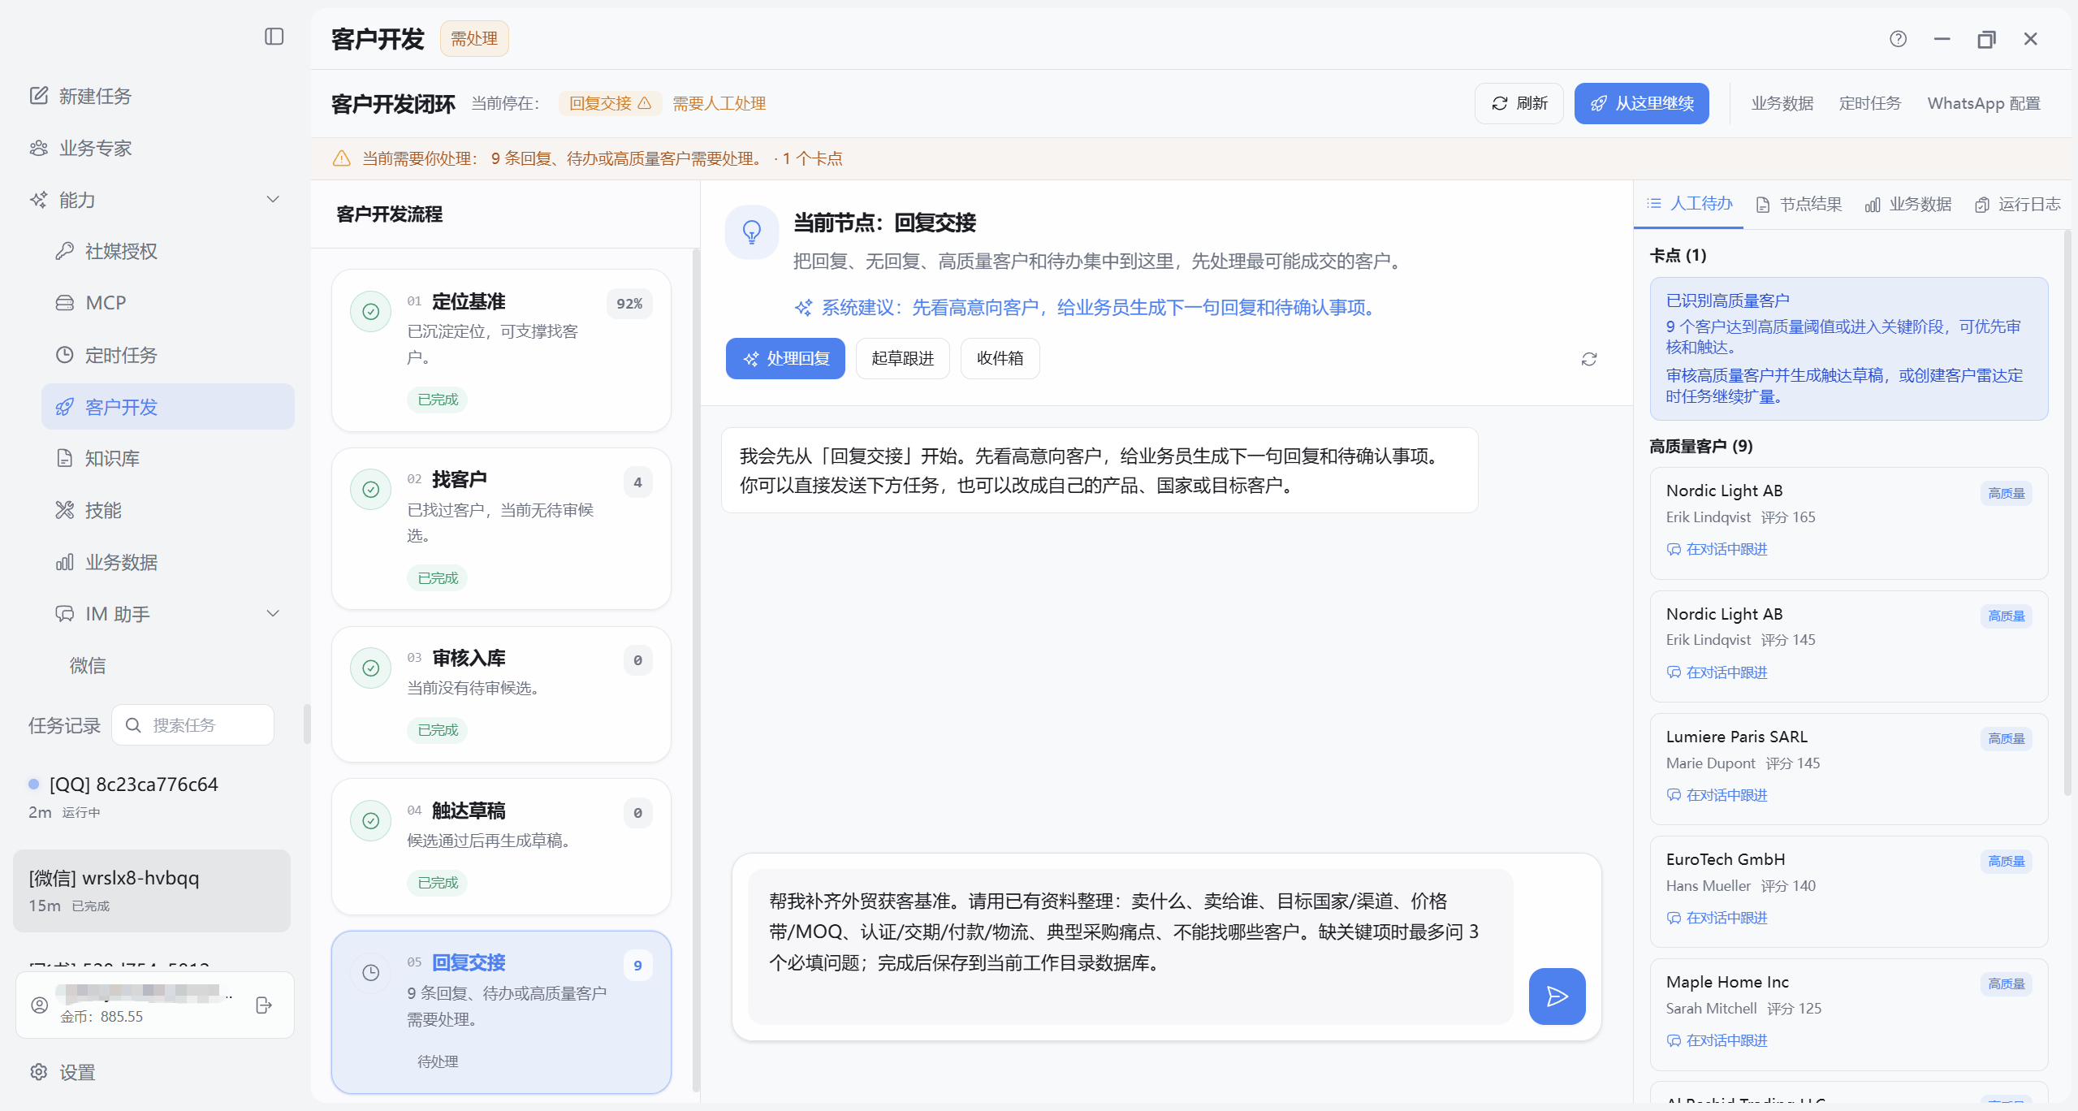Screen dimensions: 2078x1111
Task: Click the 回复交接 pending clock icon
Action: coord(370,973)
